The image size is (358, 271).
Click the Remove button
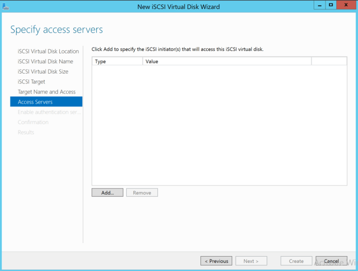142,193
